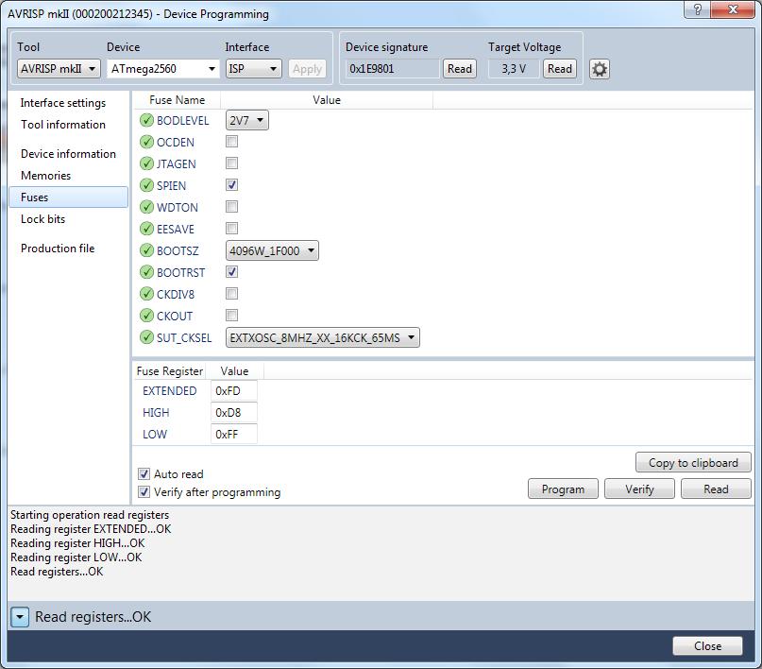Click the SUT_CKSEL fuse name label
Image resolution: width=762 pixels, height=669 pixels.
[x=184, y=338]
